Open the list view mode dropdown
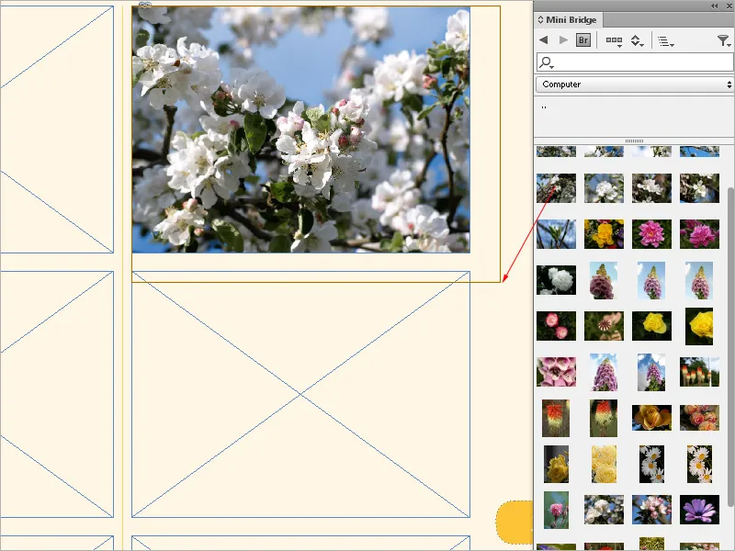Image resolution: width=735 pixels, height=551 pixels. tap(665, 41)
